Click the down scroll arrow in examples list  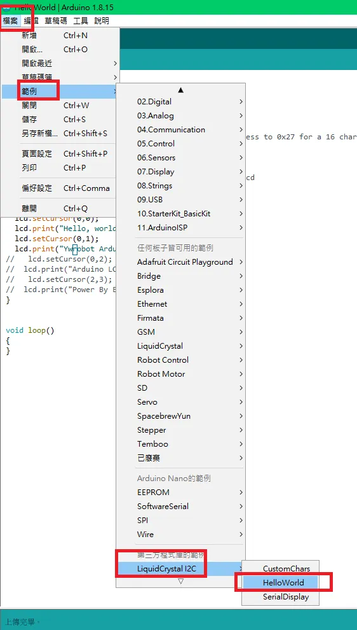(180, 581)
